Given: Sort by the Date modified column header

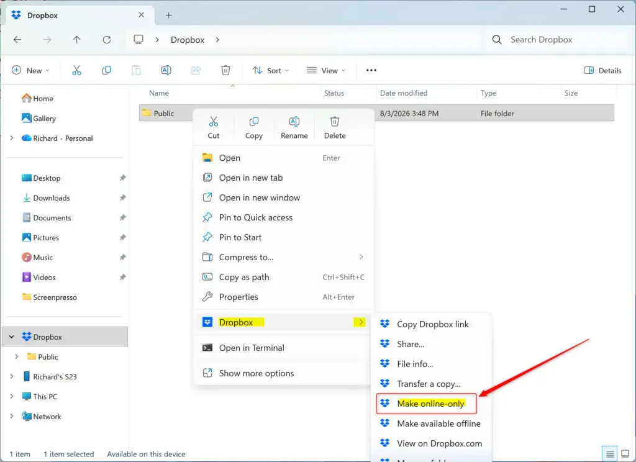Looking at the screenshot, I should click(425, 93).
